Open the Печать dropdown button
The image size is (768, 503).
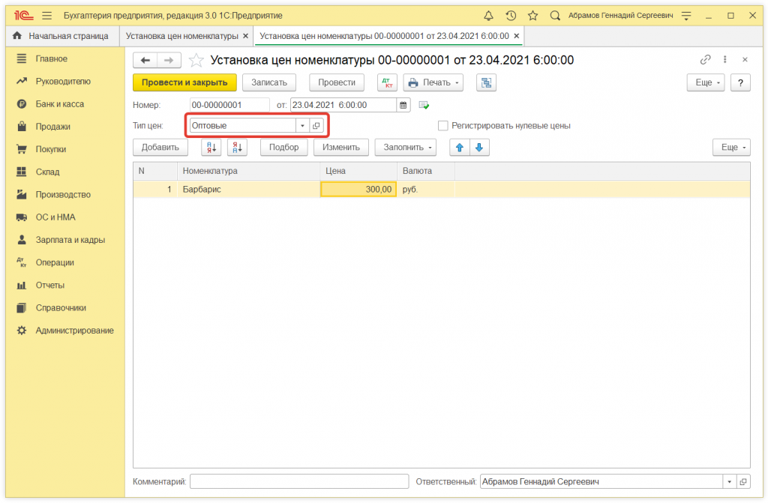(433, 82)
